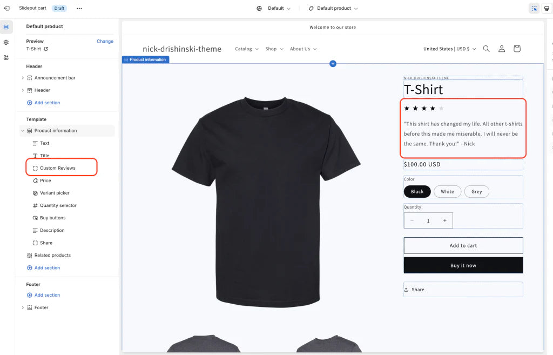
Task: Click the account login person icon
Action: pos(501,49)
